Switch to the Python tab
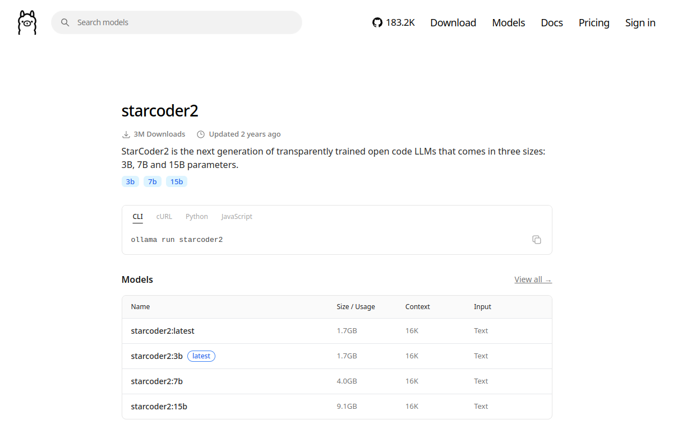Viewport: 673px width, 448px height. (197, 217)
